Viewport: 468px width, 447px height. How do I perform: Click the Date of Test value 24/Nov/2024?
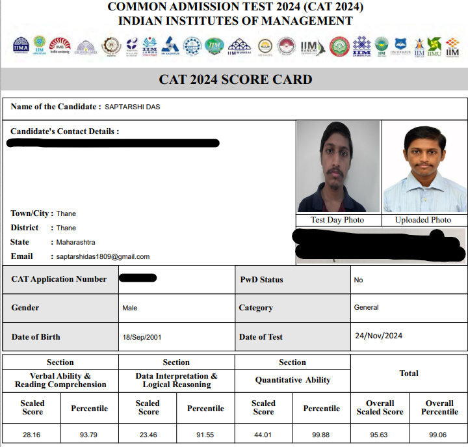point(378,336)
